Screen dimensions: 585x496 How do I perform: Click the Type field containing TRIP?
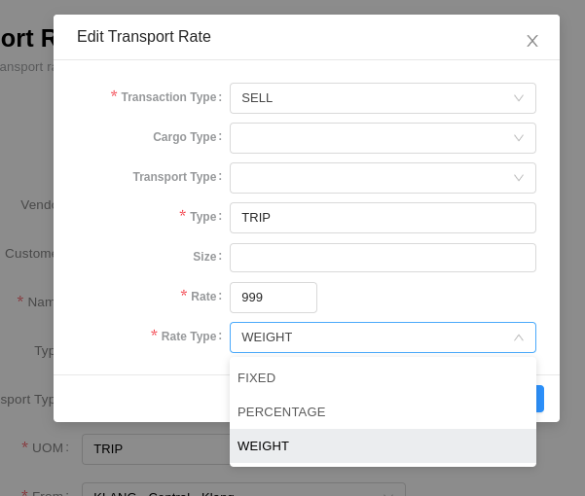click(x=383, y=218)
